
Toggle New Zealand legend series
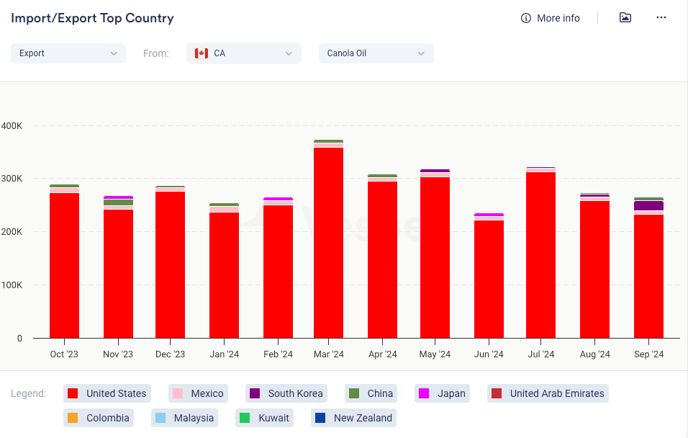pyautogui.click(x=354, y=418)
